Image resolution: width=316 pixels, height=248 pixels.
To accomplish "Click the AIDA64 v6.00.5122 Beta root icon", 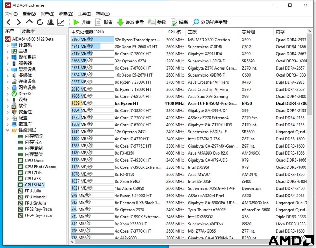I will point(8,39).
